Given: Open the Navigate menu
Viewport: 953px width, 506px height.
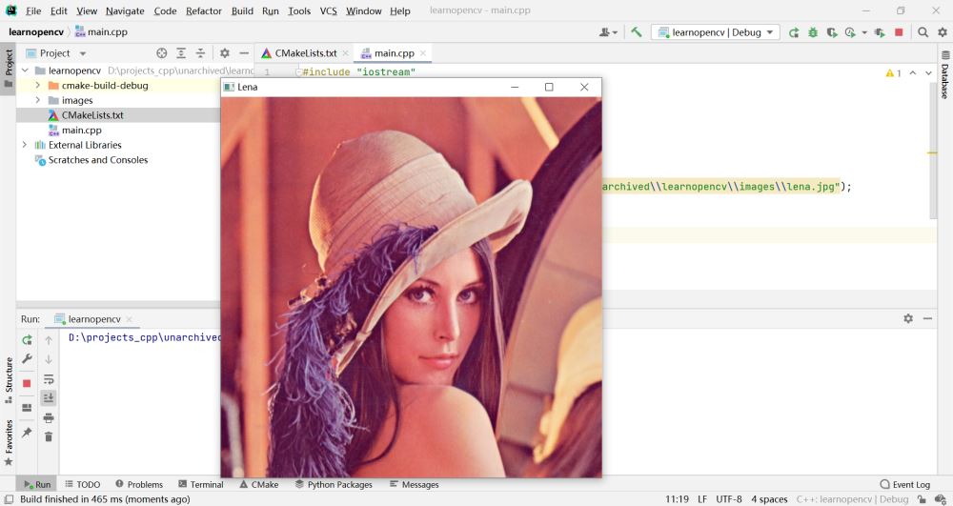Looking at the screenshot, I should tap(125, 10).
